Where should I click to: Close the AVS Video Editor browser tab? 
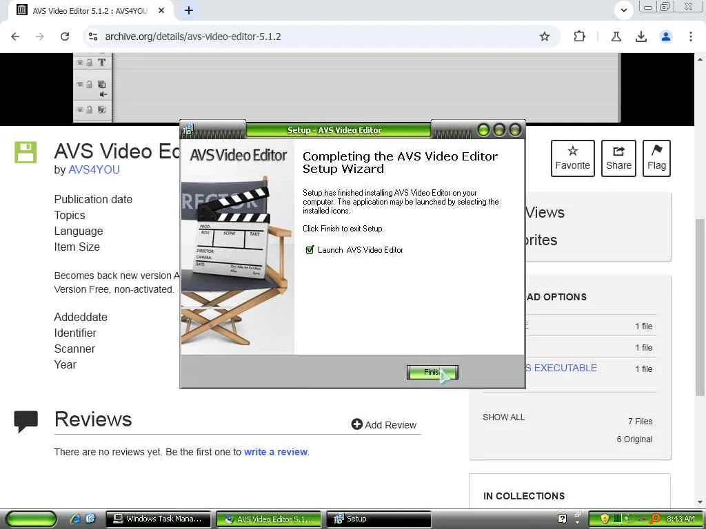click(x=161, y=10)
